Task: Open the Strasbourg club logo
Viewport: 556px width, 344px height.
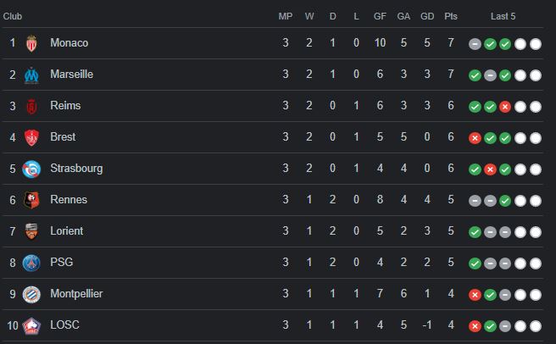Action: tap(31, 169)
